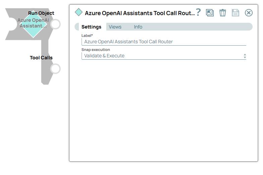Go to the Info tab
Viewport: 263px width, 175px height.
tap(138, 27)
